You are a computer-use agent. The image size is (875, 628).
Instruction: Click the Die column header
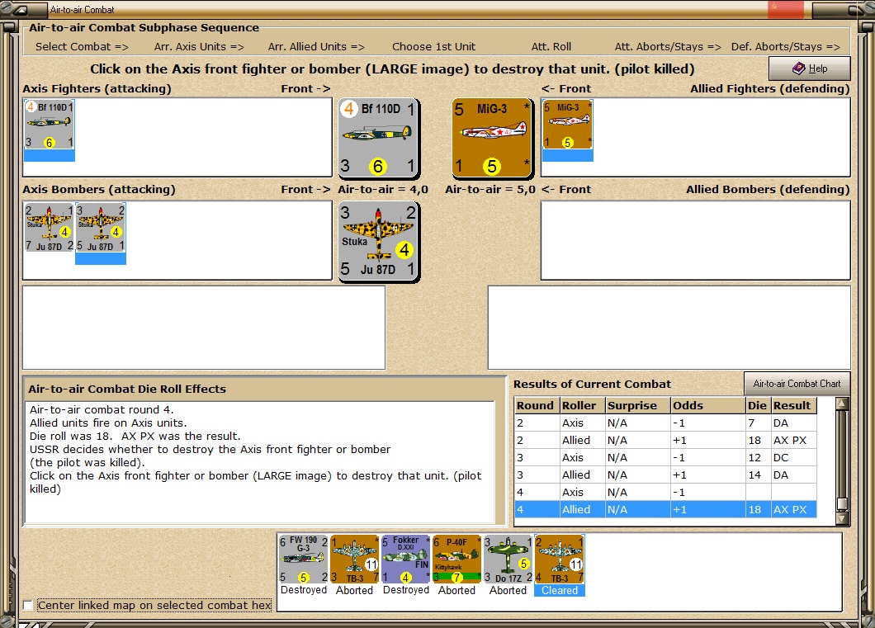[759, 405]
